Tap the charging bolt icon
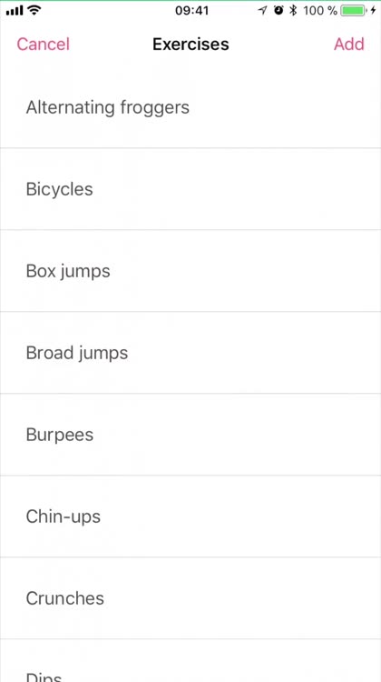 373,10
